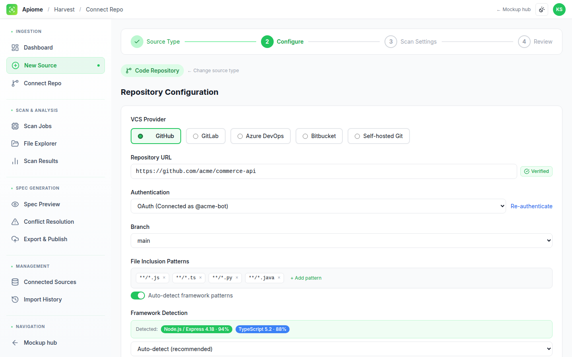Remove the **/*.java pattern
The height and width of the screenshot is (357, 572).
coord(279,278)
